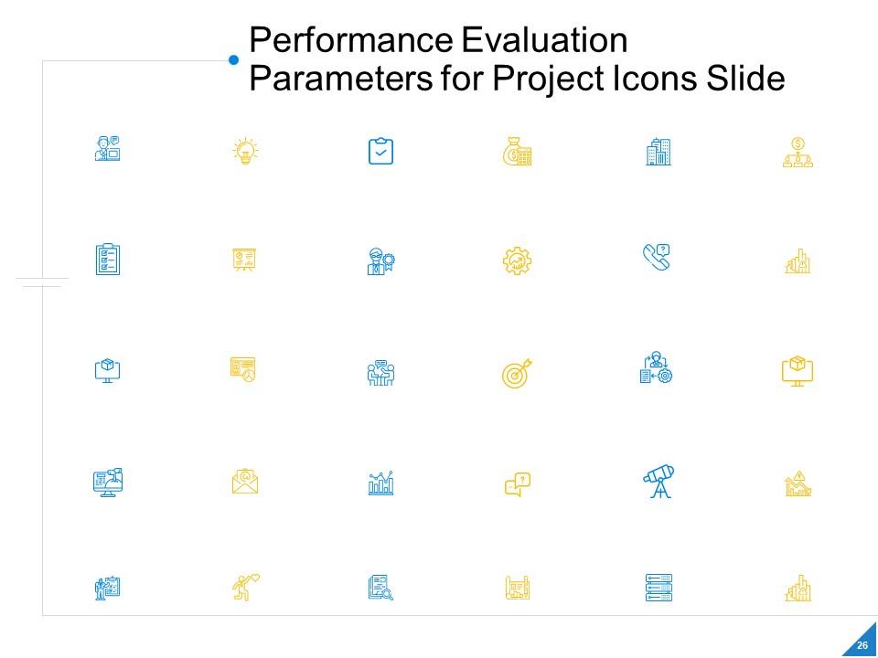Click the slide number 26 badge
The height and width of the screenshot is (658, 878).
[862, 645]
